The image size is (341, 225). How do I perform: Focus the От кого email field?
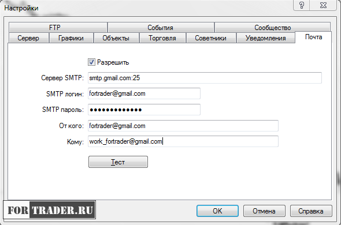click(x=183, y=126)
